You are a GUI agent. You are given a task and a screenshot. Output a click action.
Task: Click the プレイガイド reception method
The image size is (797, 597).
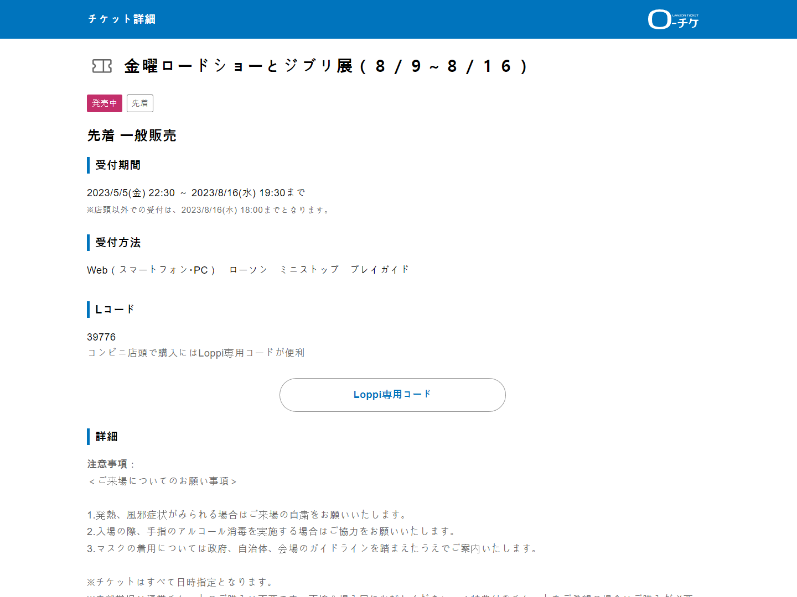click(x=380, y=270)
